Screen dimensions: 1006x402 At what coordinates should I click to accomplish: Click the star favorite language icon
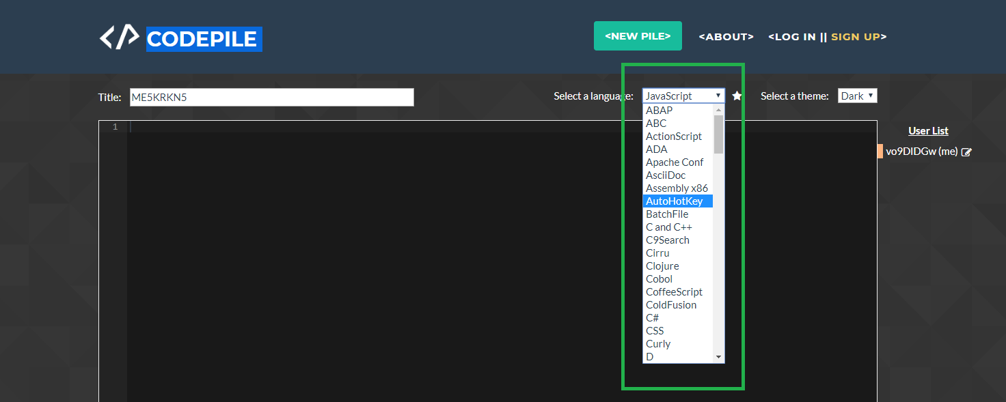(x=737, y=96)
